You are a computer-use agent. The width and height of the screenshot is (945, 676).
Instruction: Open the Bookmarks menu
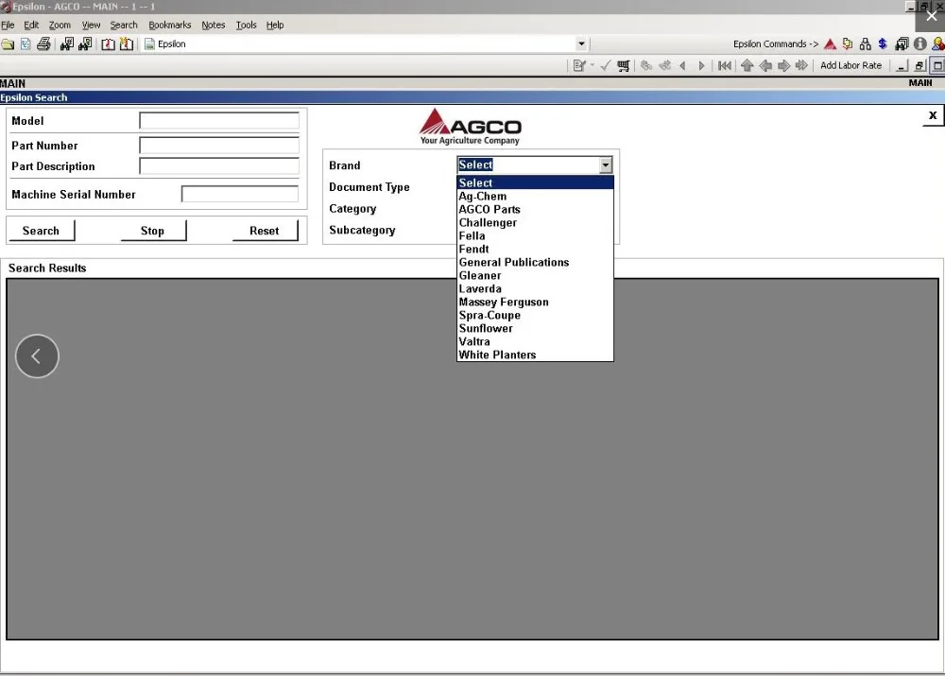point(170,26)
